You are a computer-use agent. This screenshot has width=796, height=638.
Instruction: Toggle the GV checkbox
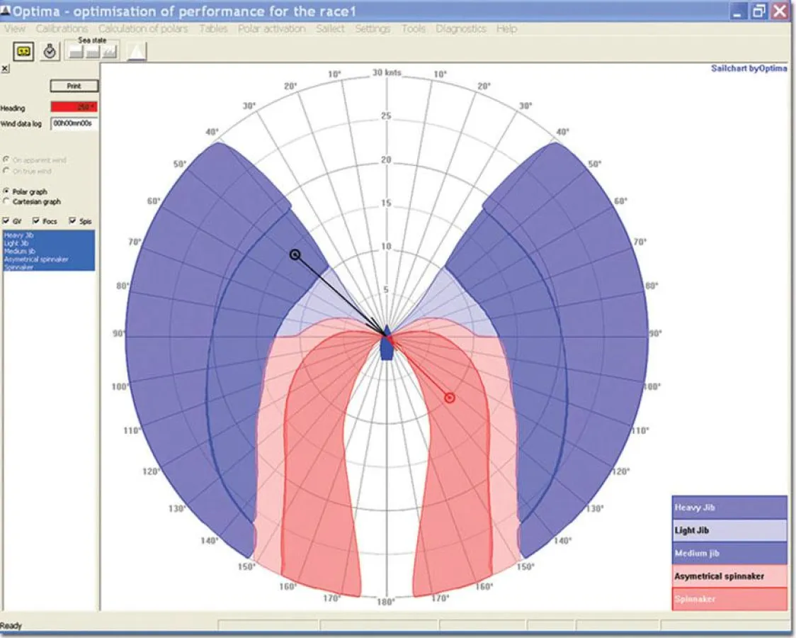6,221
